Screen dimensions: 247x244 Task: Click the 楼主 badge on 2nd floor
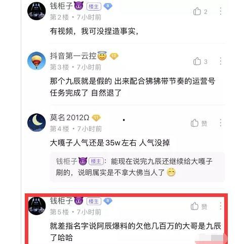[94, 7]
